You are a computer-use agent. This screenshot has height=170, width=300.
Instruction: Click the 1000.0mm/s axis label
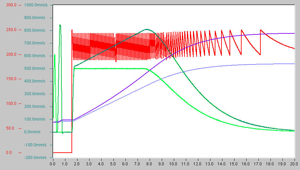coord(36,5)
